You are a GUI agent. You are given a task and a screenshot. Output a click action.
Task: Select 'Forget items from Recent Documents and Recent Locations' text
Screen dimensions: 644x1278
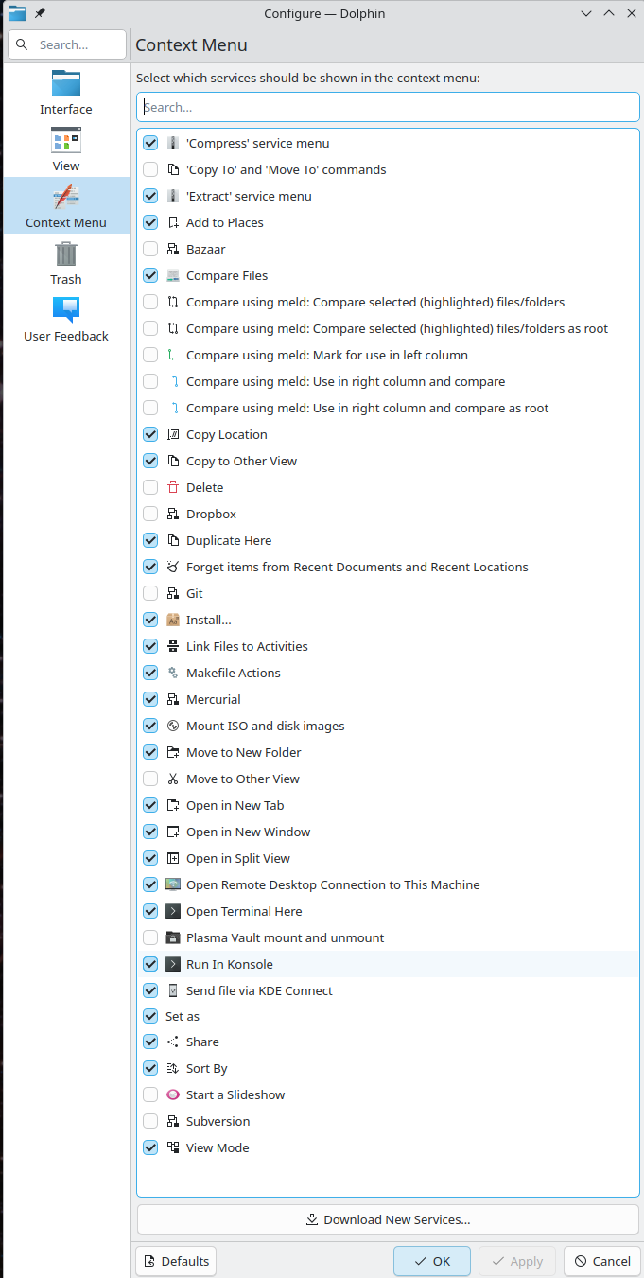coord(357,568)
